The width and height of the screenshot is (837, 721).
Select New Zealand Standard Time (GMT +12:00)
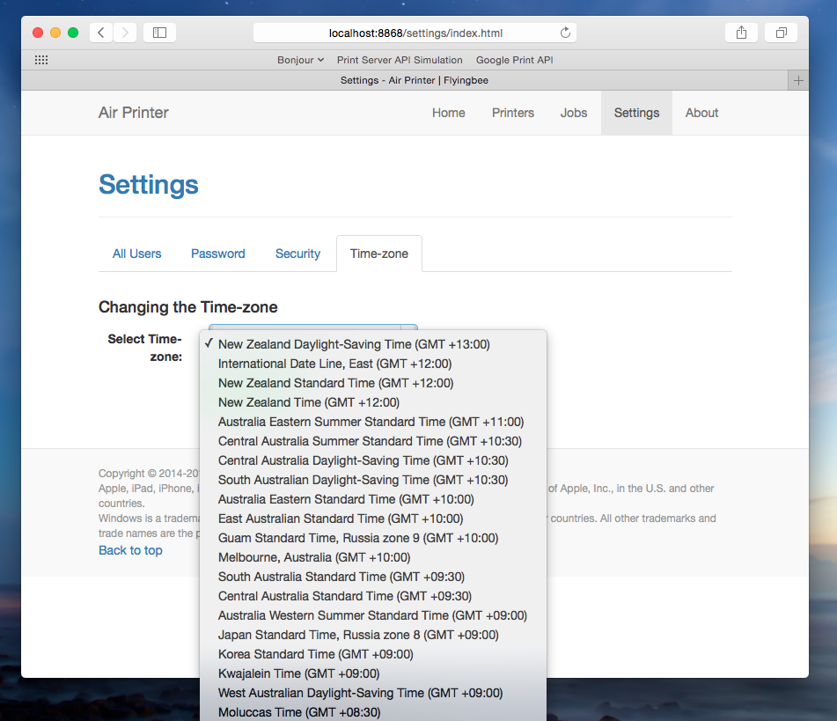(x=373, y=383)
